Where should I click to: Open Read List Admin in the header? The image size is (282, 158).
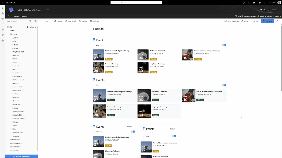[264, 16]
